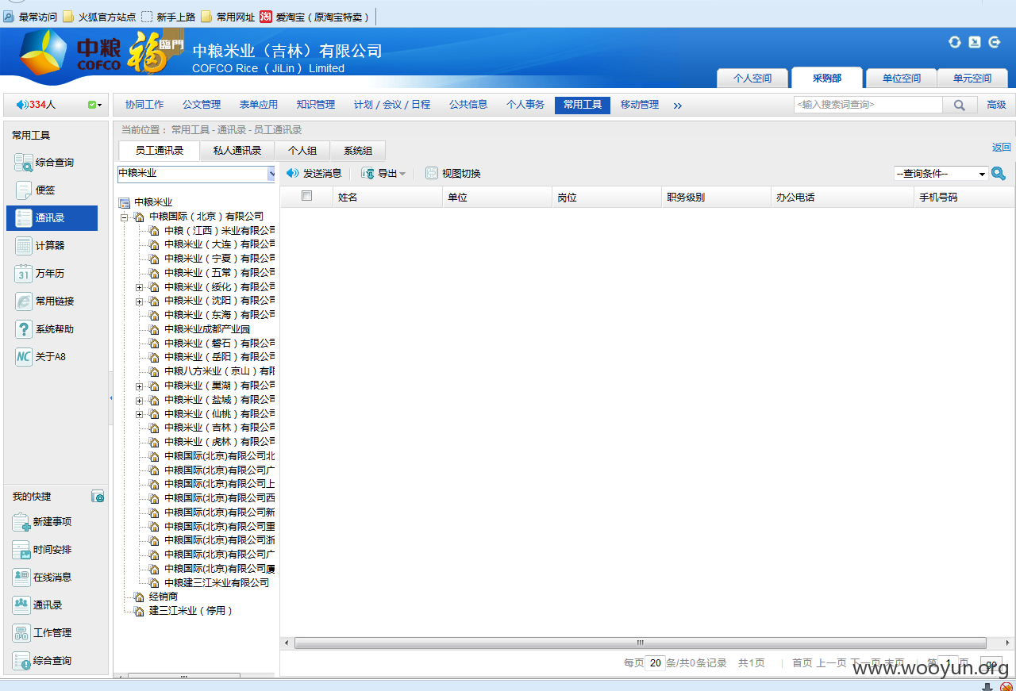Viewport: 1016px width, 691px height.
Task: Open the 万年历 calendar tool
Action: [x=40, y=274]
